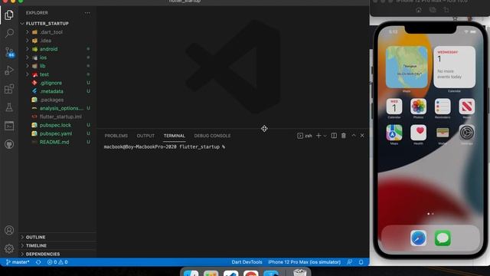Viewport: 490px width, 276px height.
Task: Expand the OUTLINE section
Action: click(36, 237)
